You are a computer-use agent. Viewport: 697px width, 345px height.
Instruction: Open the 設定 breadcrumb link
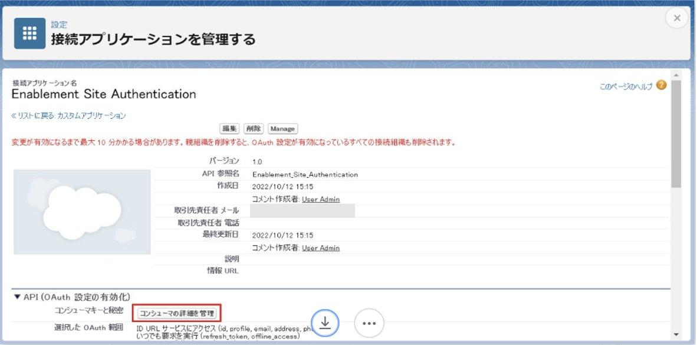coord(59,25)
